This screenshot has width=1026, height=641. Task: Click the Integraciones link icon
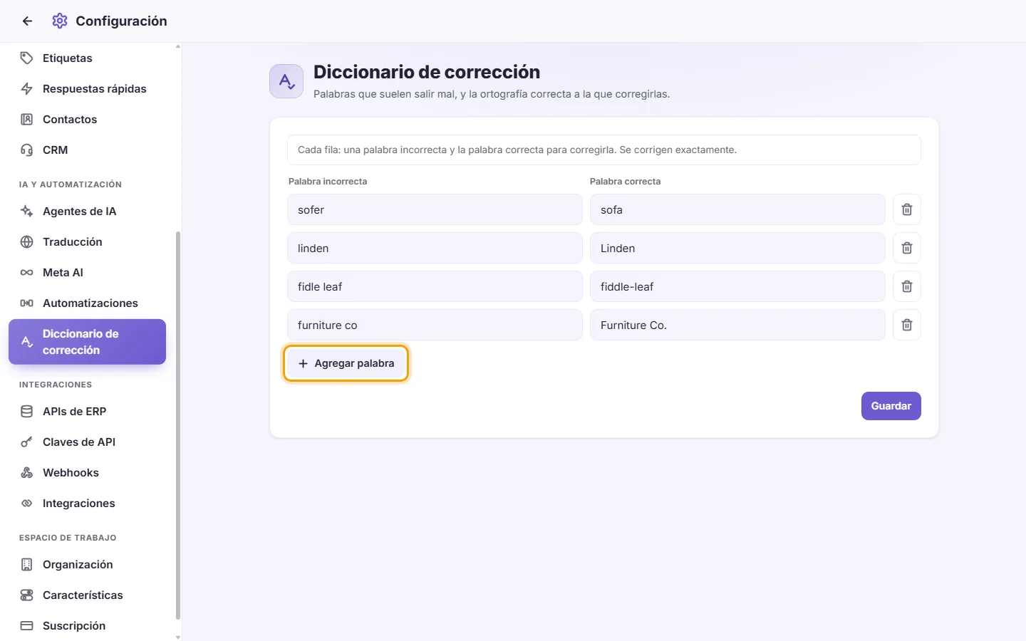[27, 504]
